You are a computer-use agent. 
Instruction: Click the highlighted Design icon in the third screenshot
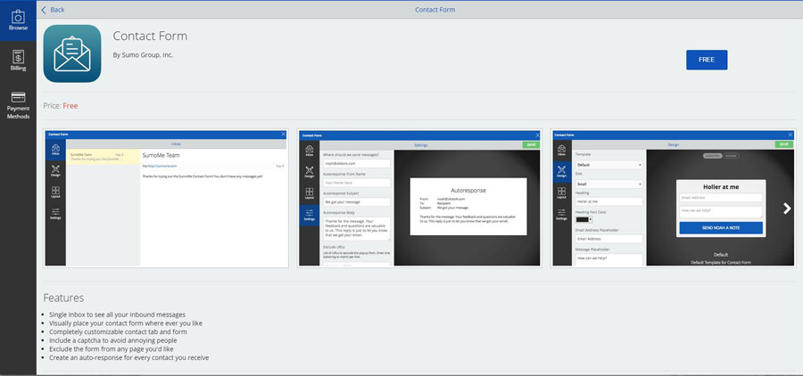click(x=560, y=172)
